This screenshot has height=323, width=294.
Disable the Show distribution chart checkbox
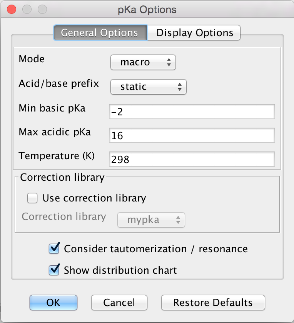54,270
